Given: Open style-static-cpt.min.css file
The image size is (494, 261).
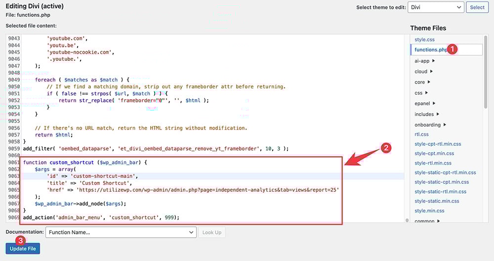Looking at the screenshot, I should (x=442, y=182).
